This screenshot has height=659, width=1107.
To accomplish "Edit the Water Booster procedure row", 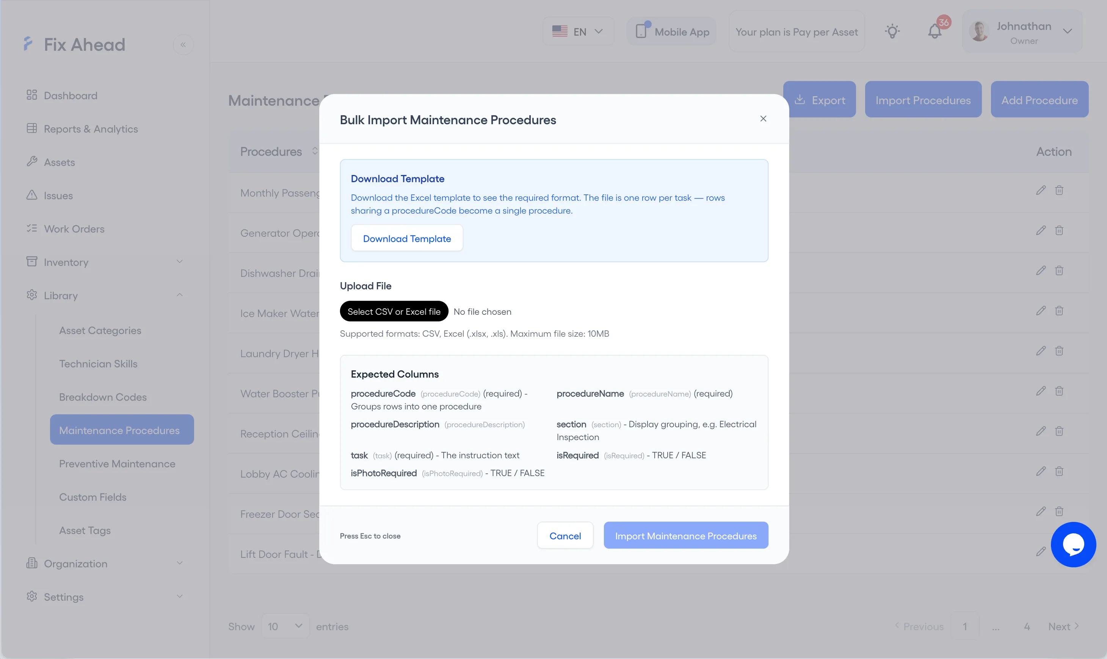I will click(x=1041, y=391).
